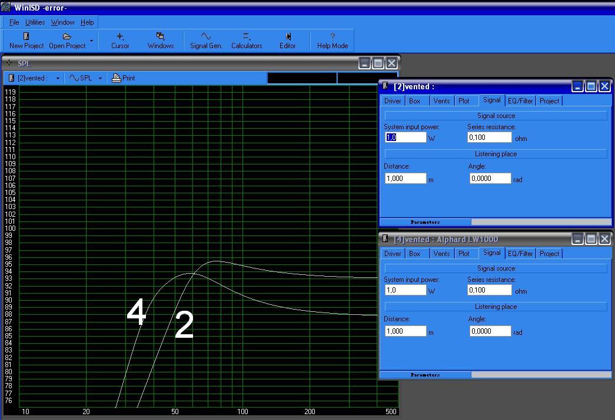This screenshot has width=615, height=420.
Task: Enable Help Mode
Action: 332,40
